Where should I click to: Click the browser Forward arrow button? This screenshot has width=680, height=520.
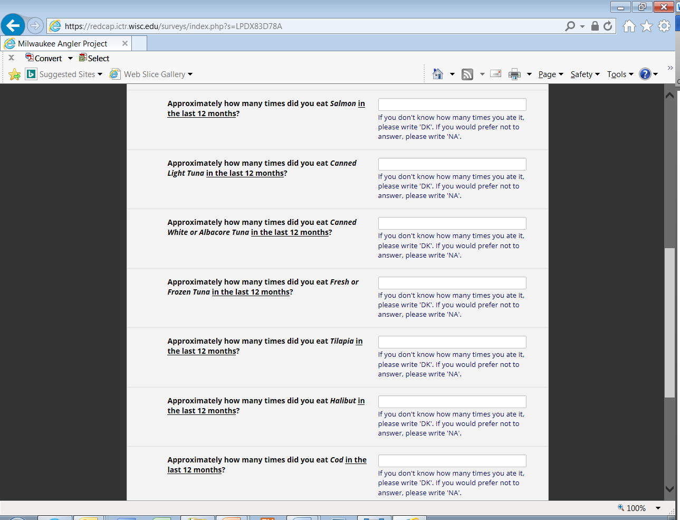coord(35,25)
